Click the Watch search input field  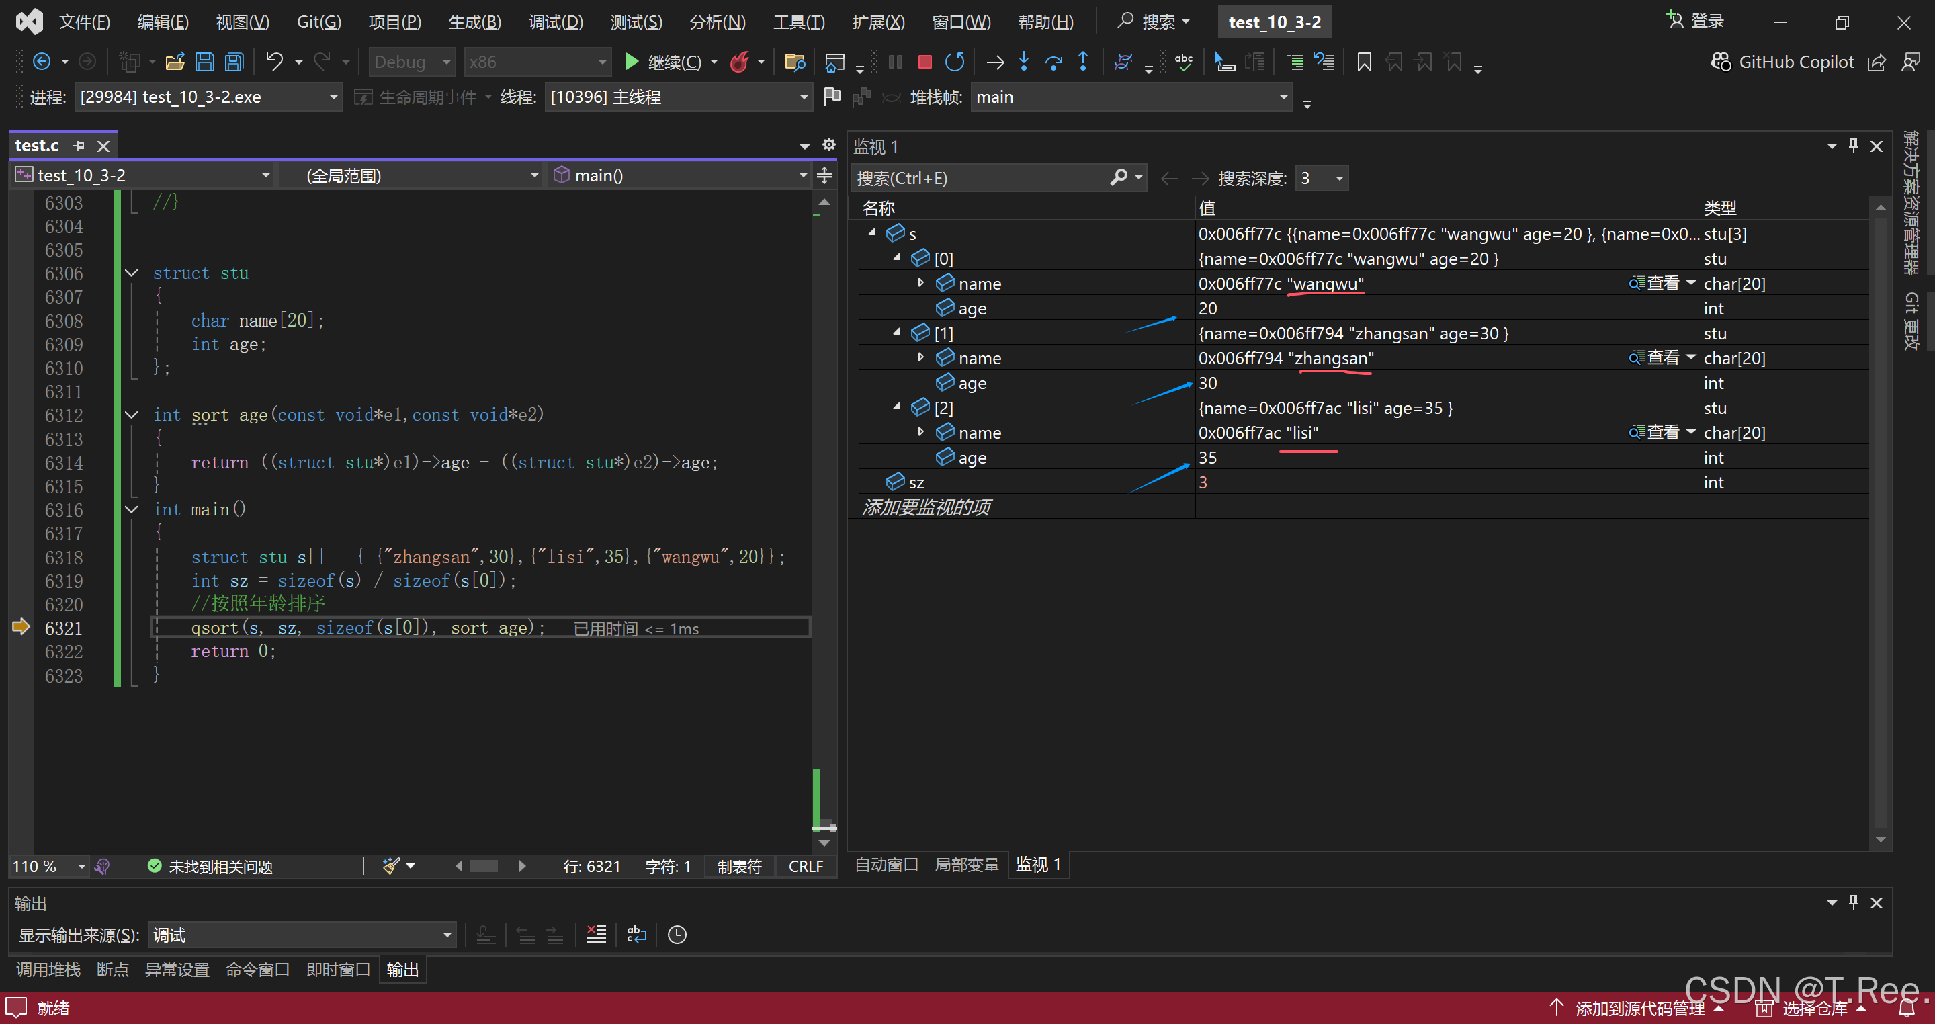click(976, 179)
